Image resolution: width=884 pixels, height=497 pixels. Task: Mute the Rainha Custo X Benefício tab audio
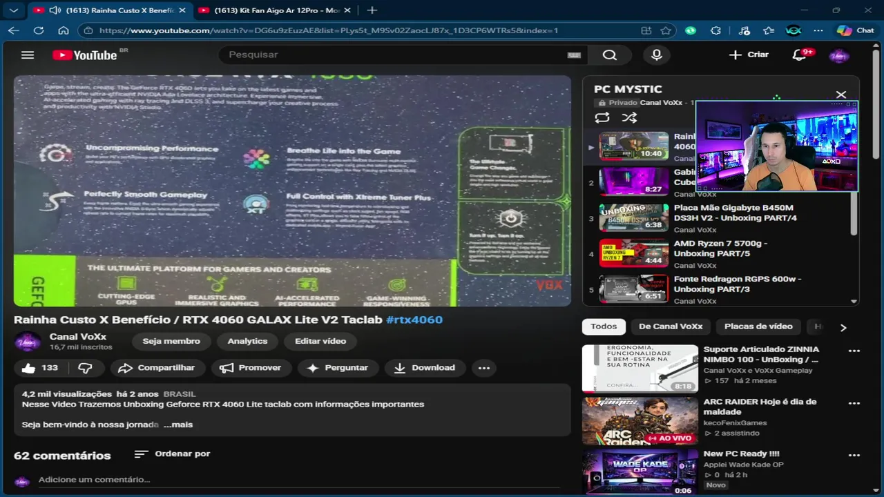point(54,10)
